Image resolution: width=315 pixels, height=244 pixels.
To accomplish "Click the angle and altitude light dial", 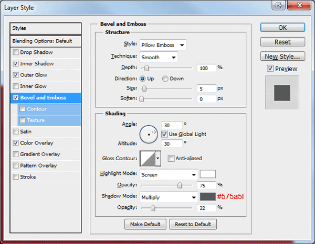I will point(149,134).
